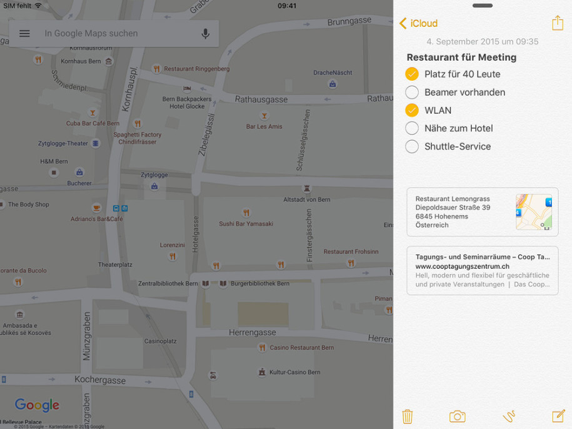The width and height of the screenshot is (572, 429).
Task: Tap the Kultur-Casino Bern icon
Action: 261,372
